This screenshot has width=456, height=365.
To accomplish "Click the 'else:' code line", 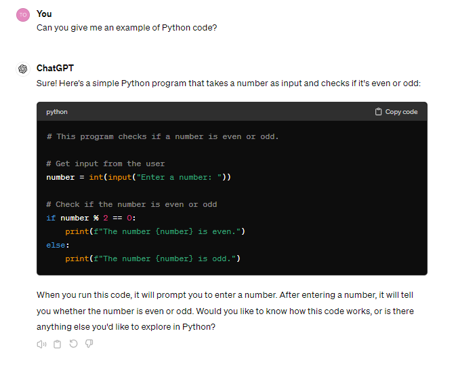I will pos(58,245).
